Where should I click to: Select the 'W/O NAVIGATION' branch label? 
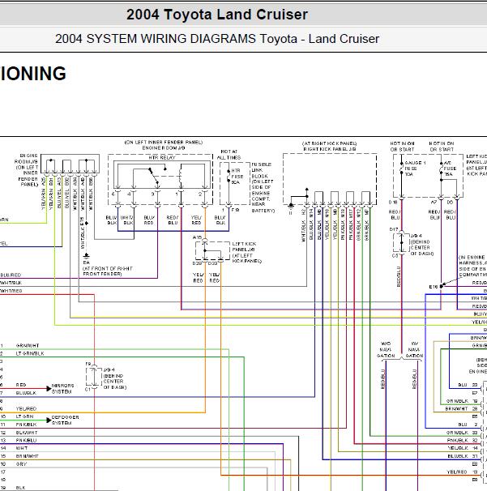pyautogui.click(x=386, y=349)
